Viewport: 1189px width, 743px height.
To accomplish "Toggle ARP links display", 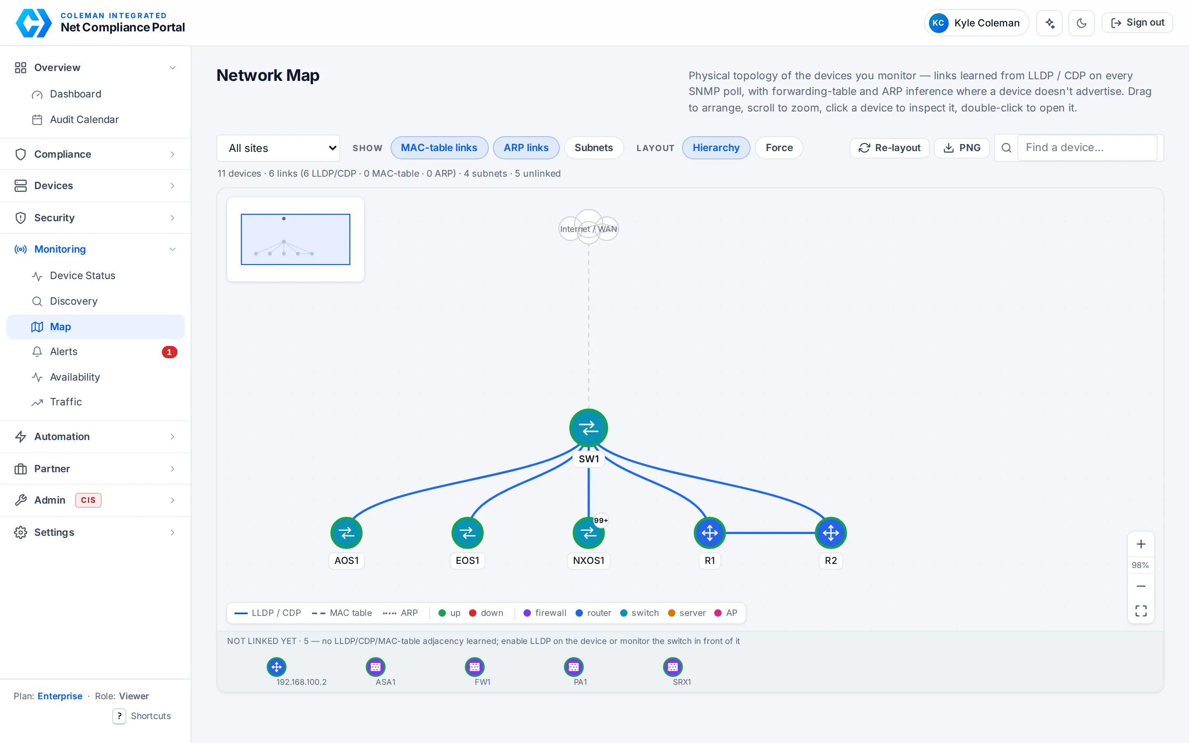I will [x=526, y=148].
